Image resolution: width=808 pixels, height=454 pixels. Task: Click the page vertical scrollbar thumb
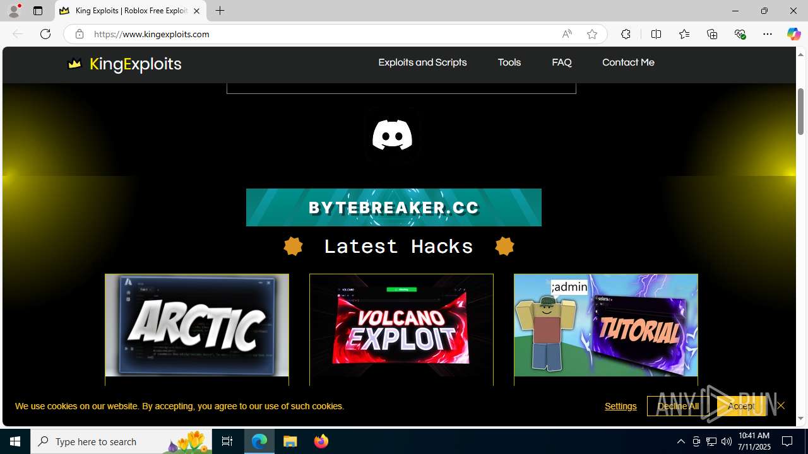pyautogui.click(x=801, y=111)
